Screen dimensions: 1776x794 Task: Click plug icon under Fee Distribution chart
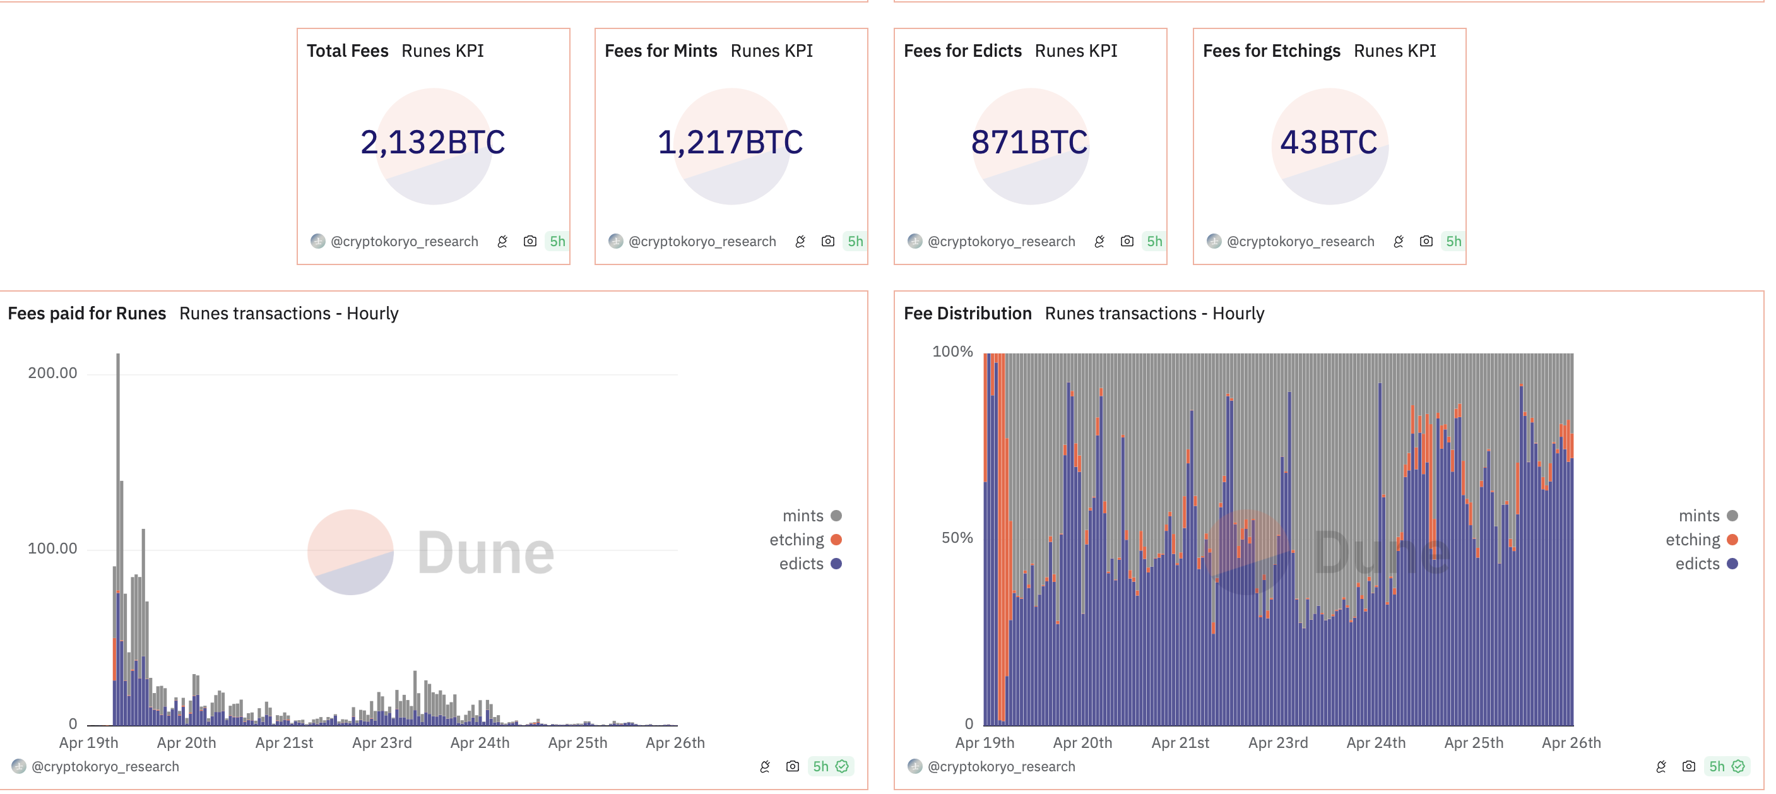coord(1661,766)
